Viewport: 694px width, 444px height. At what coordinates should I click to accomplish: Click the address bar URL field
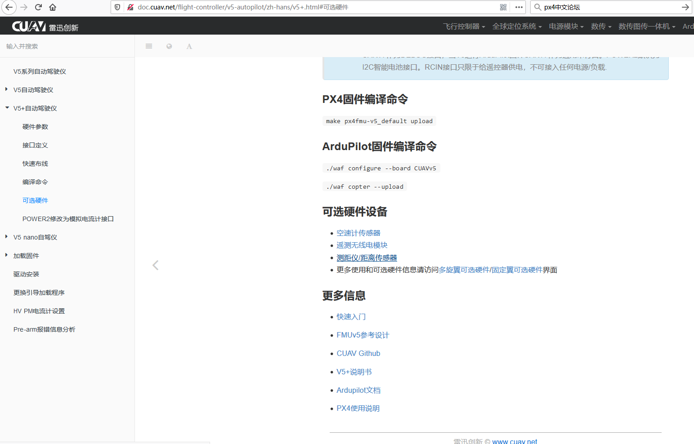317,7
